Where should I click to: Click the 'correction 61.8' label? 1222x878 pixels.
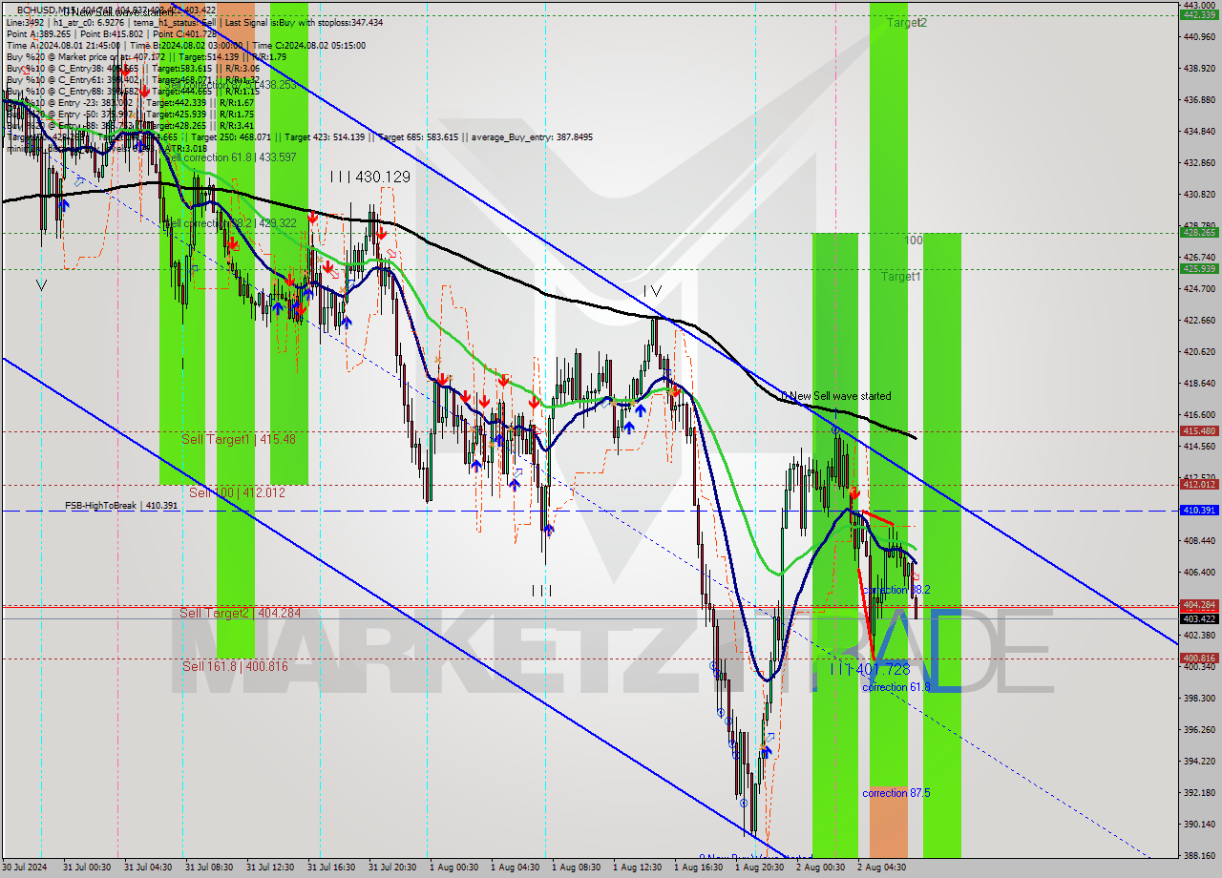click(896, 687)
